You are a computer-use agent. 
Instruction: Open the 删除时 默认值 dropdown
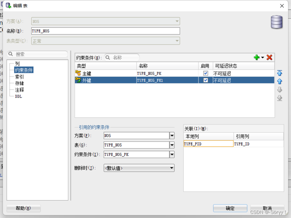click(139, 168)
